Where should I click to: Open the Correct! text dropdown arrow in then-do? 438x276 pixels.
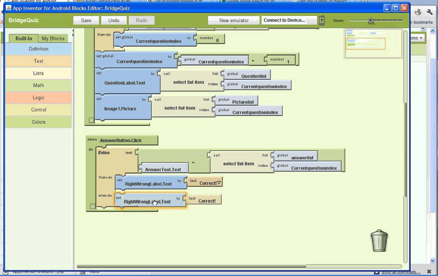(x=219, y=183)
